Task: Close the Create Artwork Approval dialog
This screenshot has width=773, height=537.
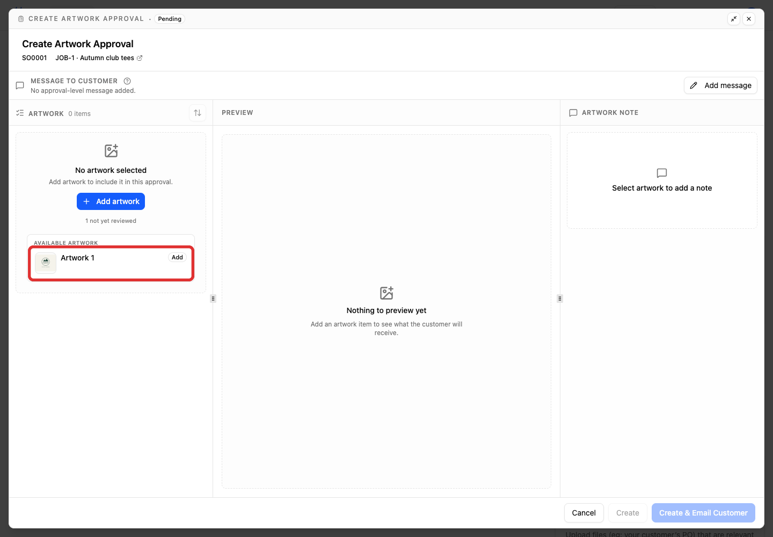Action: (x=749, y=19)
